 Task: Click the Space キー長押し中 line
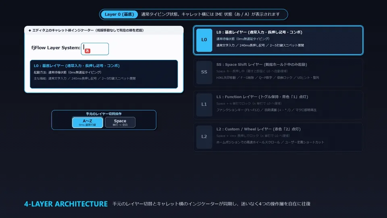(252, 71)
